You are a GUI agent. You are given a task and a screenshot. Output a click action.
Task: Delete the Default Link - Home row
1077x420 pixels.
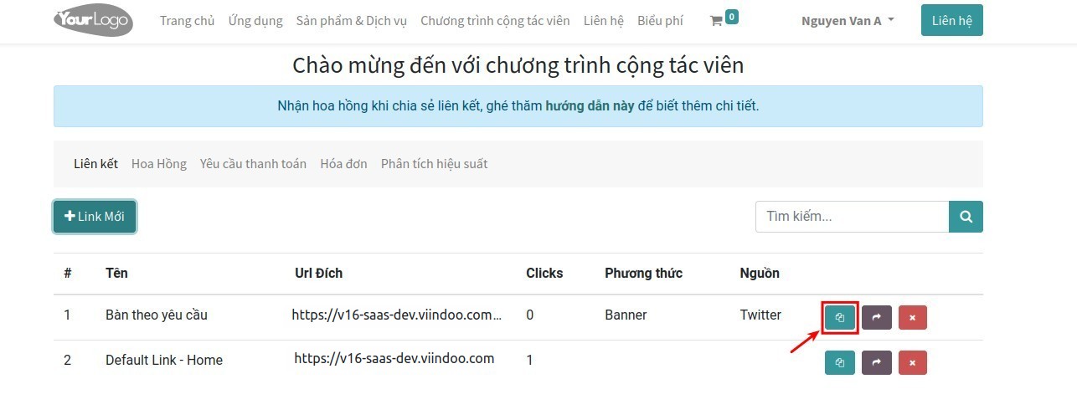pyautogui.click(x=912, y=362)
